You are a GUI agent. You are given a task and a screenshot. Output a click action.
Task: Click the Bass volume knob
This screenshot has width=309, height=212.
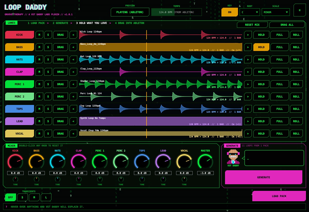[x=37, y=162]
